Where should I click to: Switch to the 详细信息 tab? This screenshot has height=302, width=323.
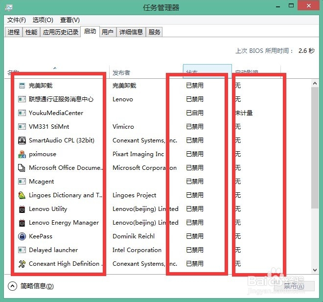[131, 32]
